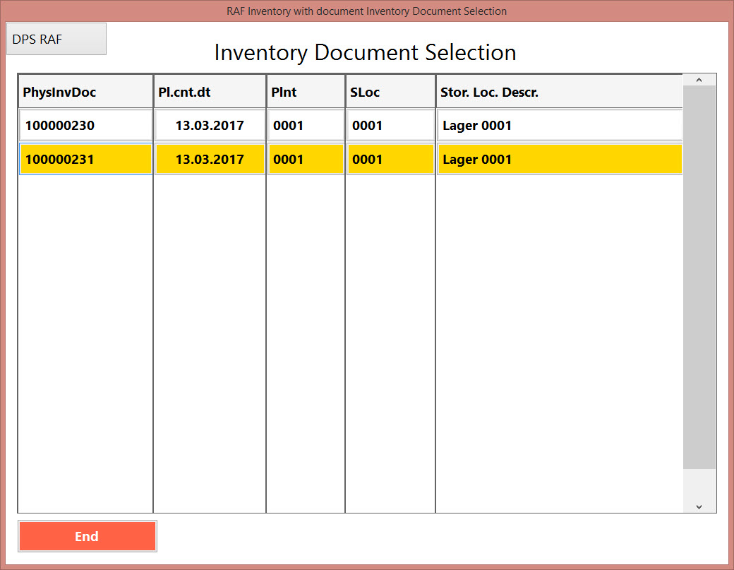Click the DPS RAF button
The width and height of the screenshot is (734, 570).
click(x=56, y=39)
